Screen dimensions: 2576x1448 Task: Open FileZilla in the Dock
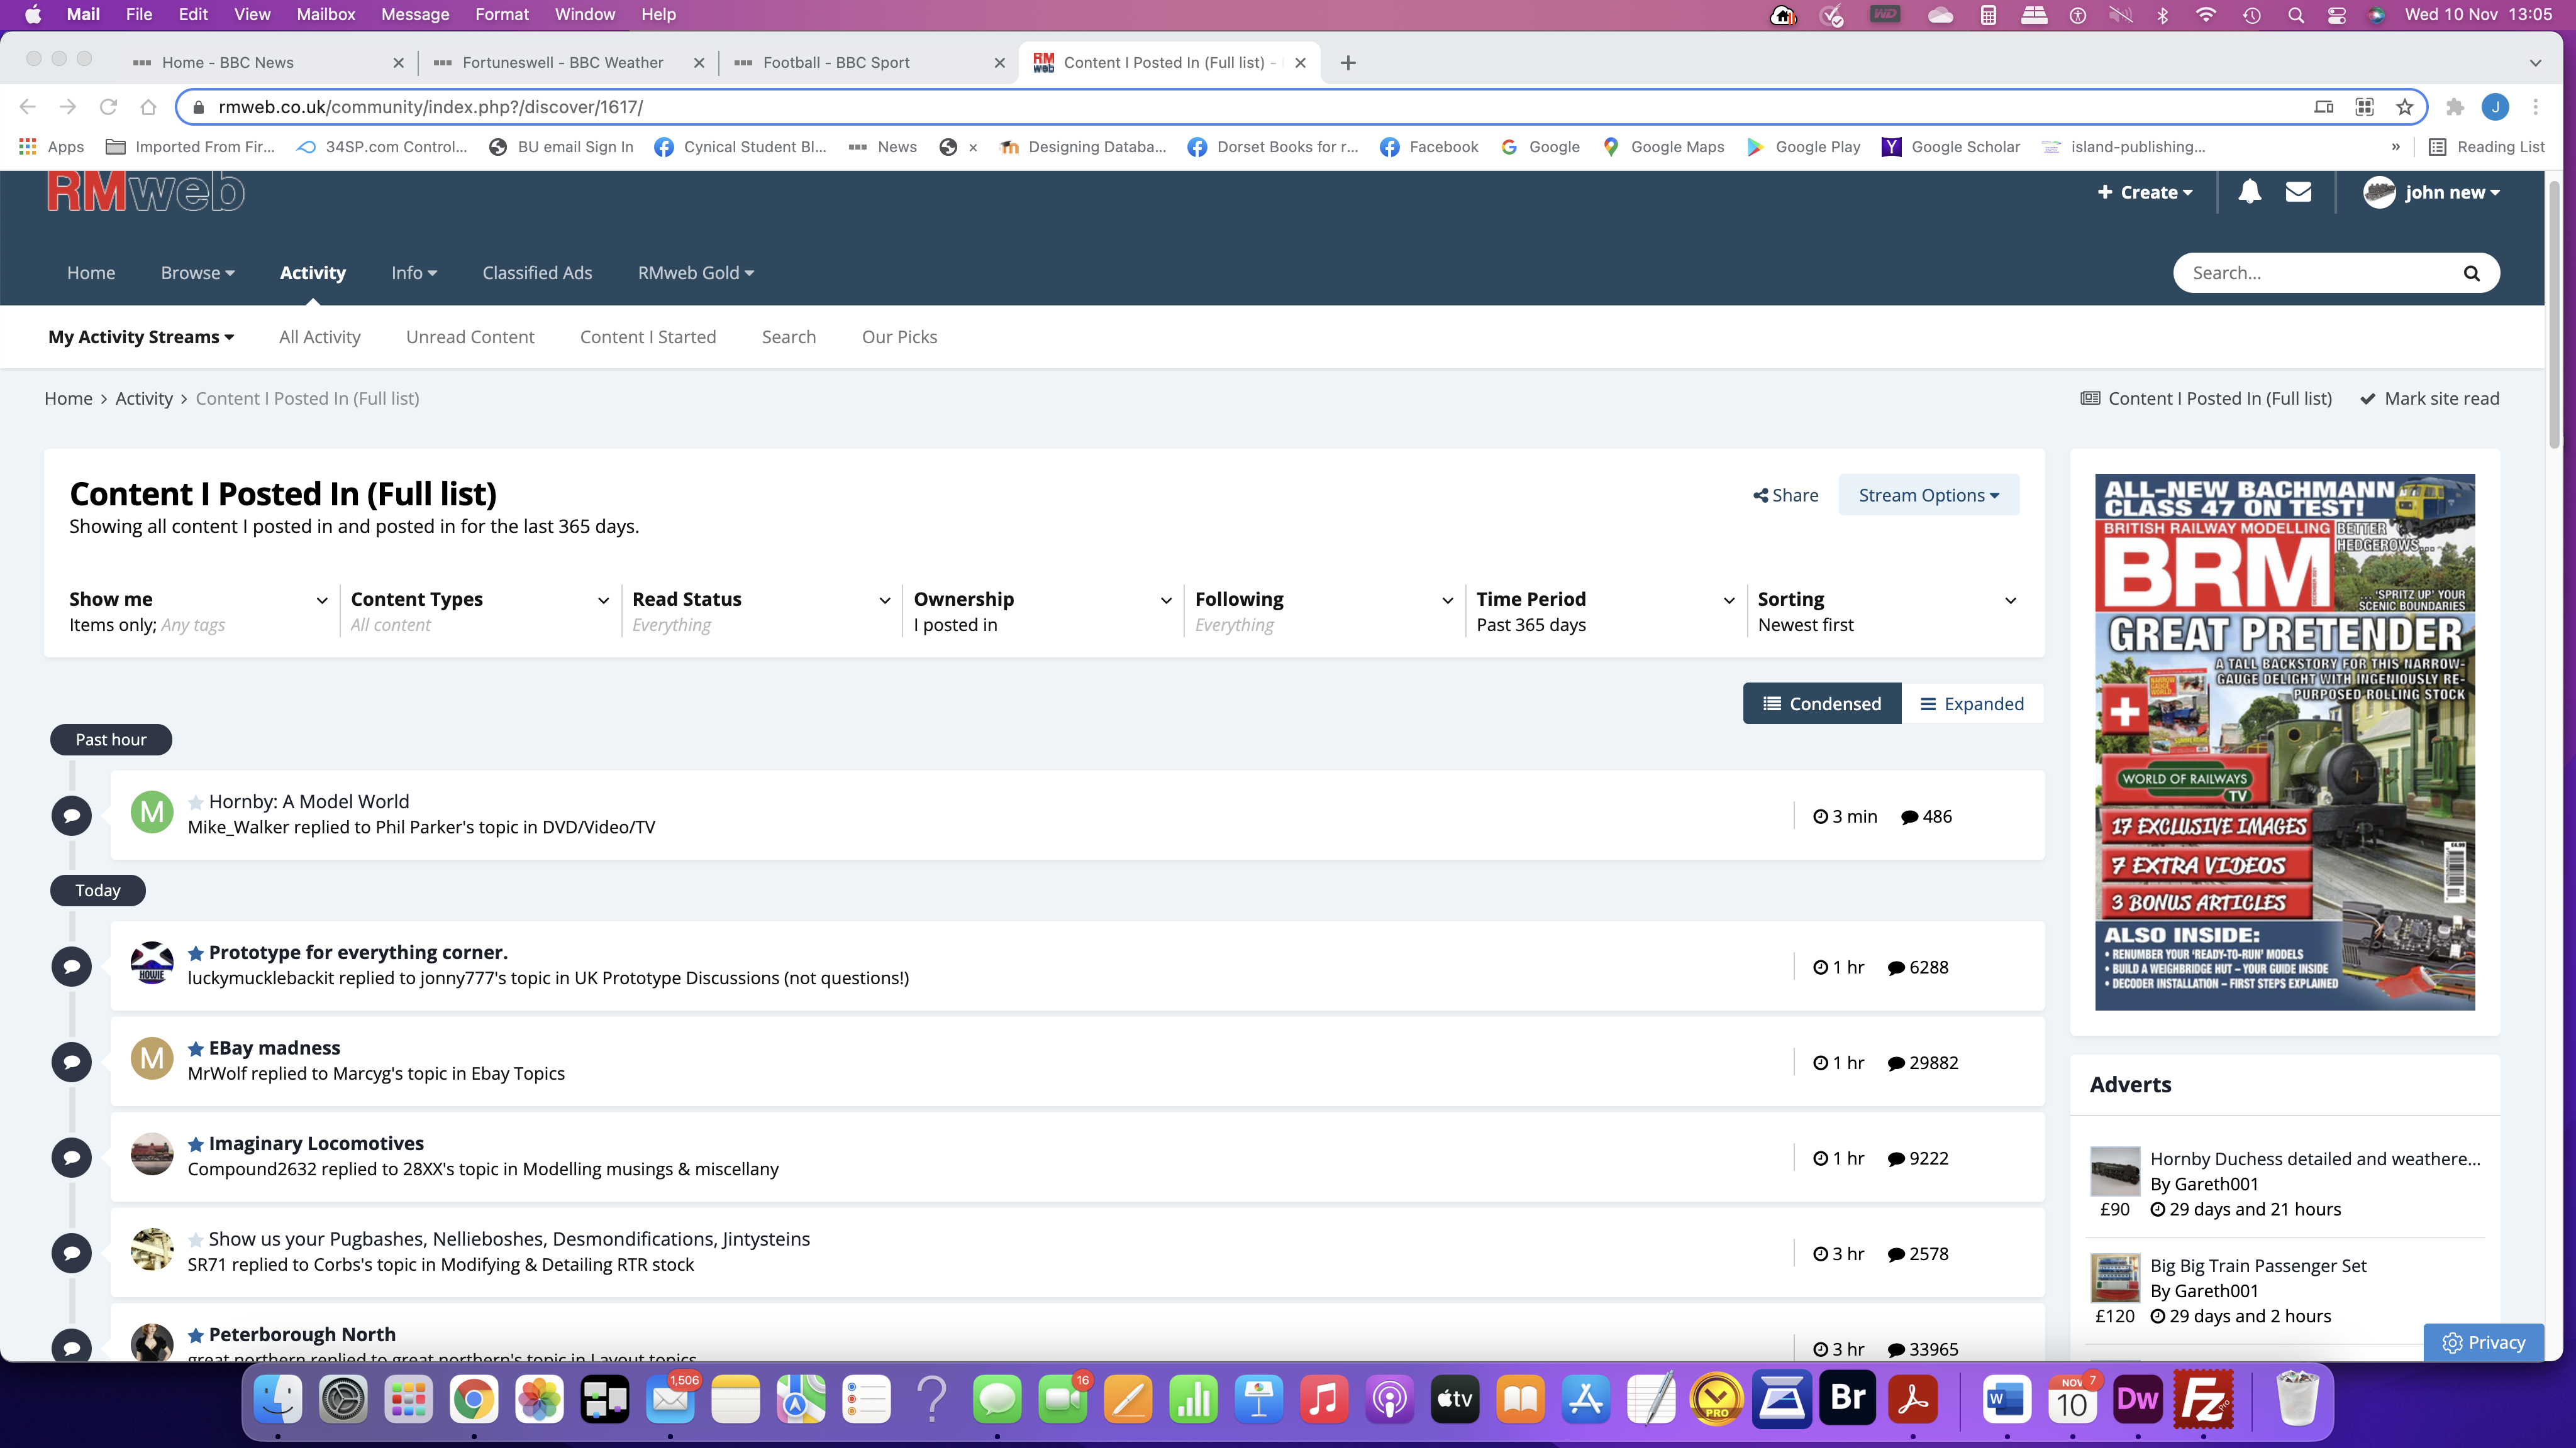[2203, 1399]
